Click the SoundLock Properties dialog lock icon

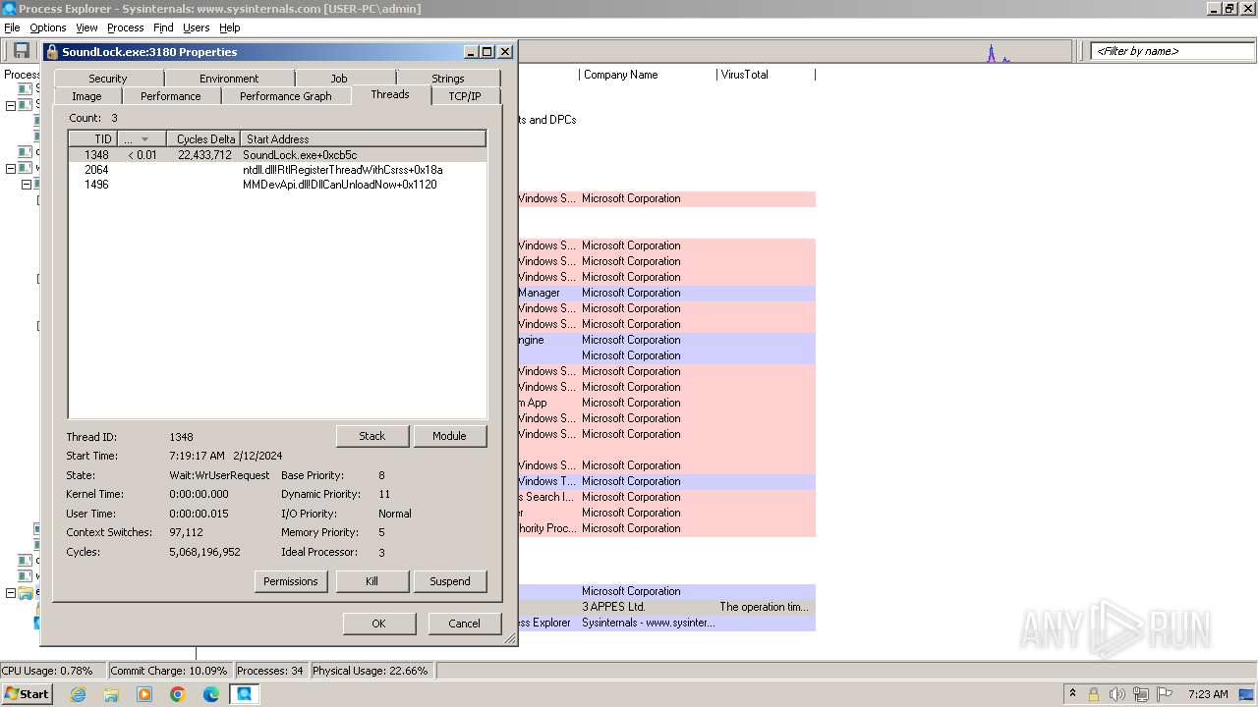point(52,52)
